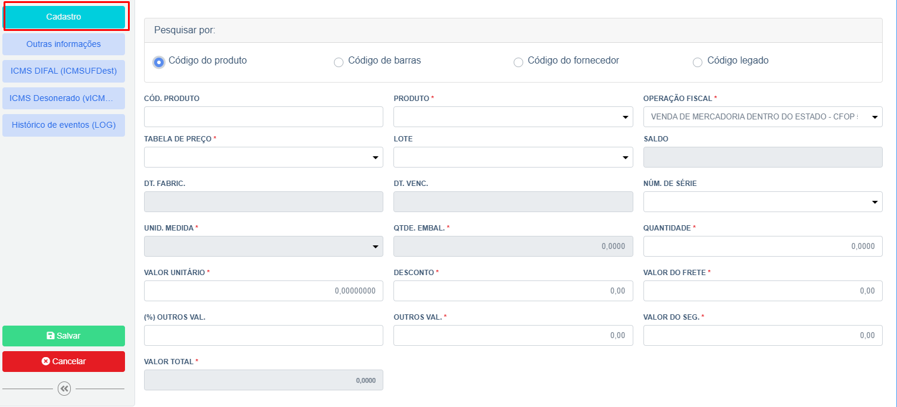Expand the Núm. de Série dropdown
Screen dimensions: 897x407
(x=874, y=201)
